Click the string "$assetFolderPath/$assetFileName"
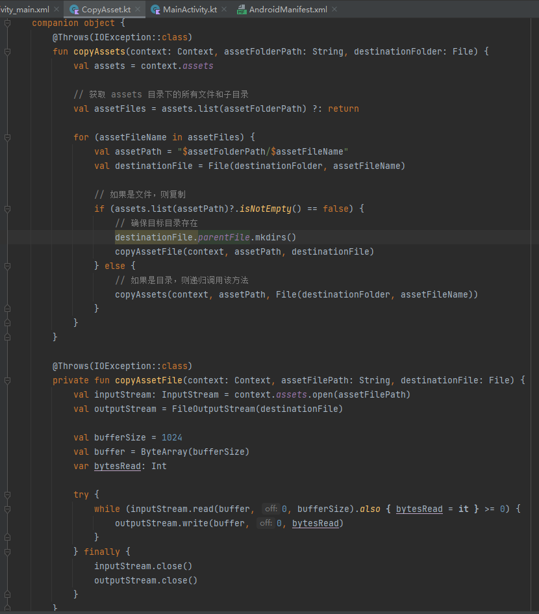Image resolution: width=539 pixels, height=614 pixels. pyautogui.click(x=262, y=151)
